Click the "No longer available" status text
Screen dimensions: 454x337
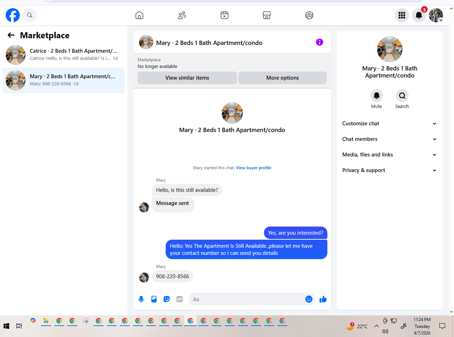[x=157, y=67]
